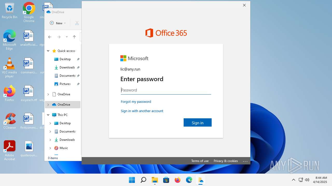This screenshot has width=332, height=186.
Task: Close the Office 365 sign-in window
Action: tap(244, 5)
